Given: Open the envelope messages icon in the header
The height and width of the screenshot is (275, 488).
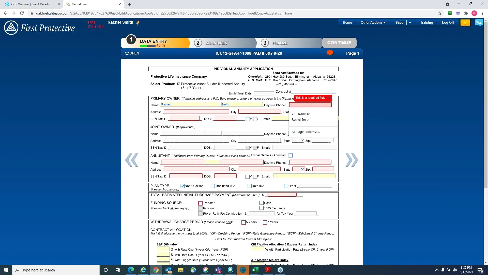Looking at the screenshot, I should 465,23.
